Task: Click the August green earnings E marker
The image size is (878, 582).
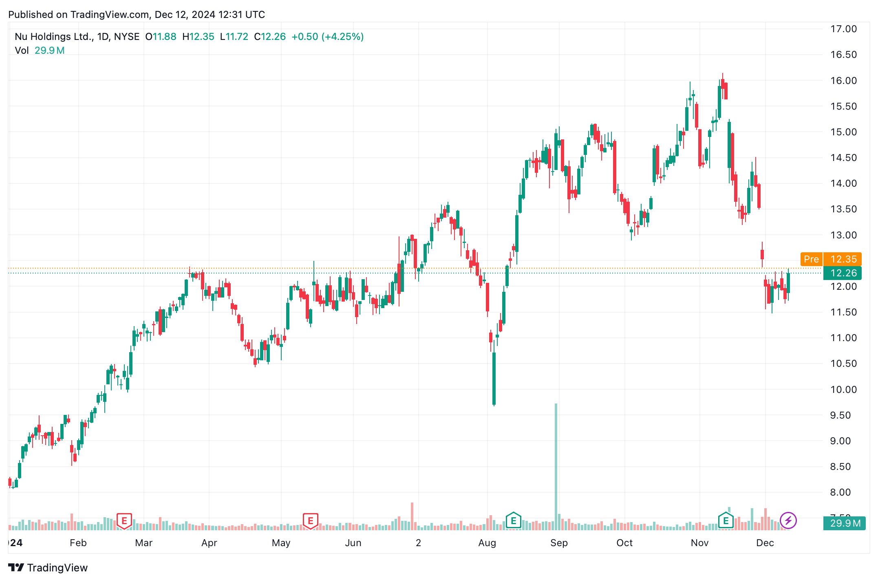Action: click(514, 520)
